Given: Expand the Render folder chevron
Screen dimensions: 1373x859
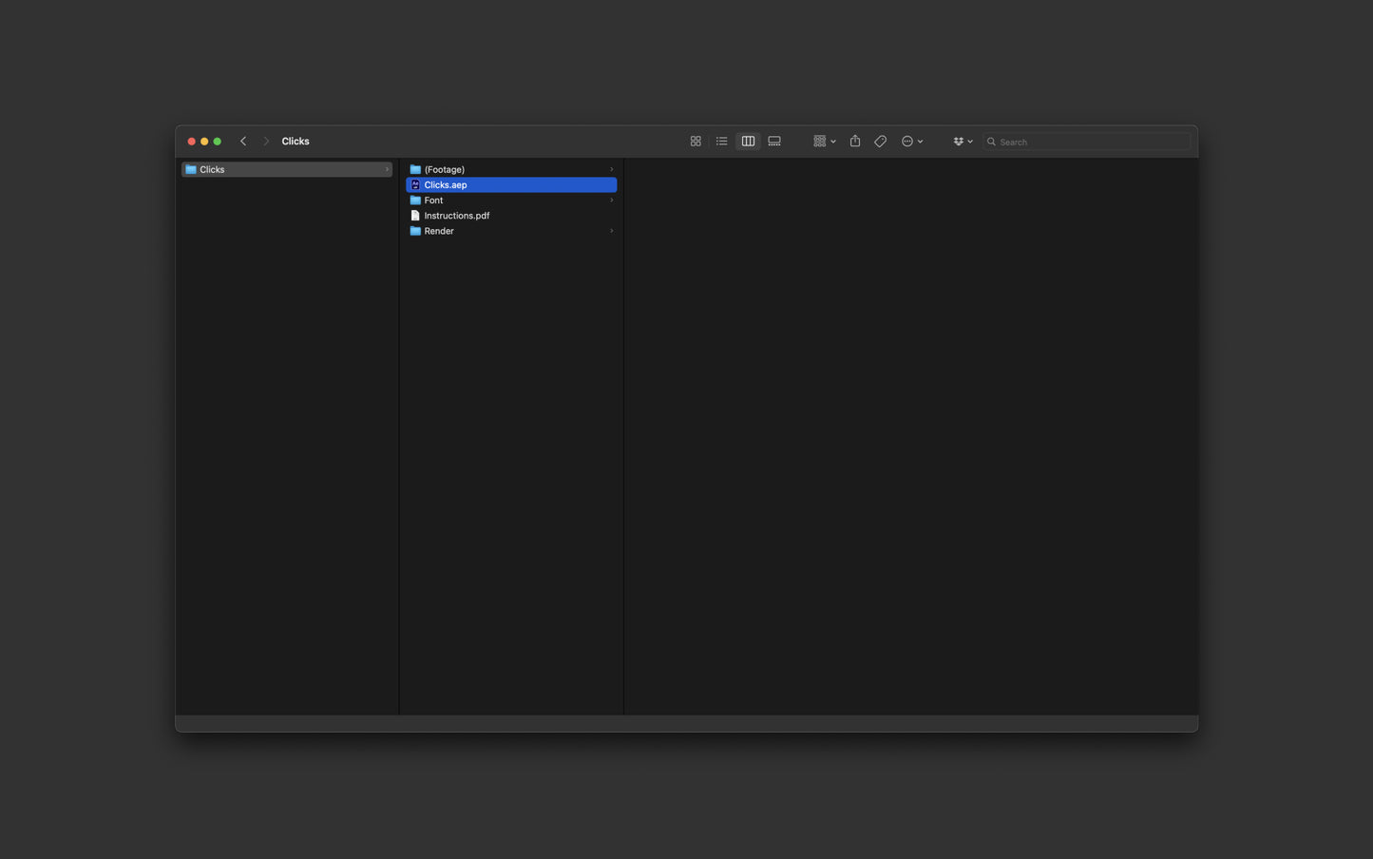Looking at the screenshot, I should click(x=611, y=231).
